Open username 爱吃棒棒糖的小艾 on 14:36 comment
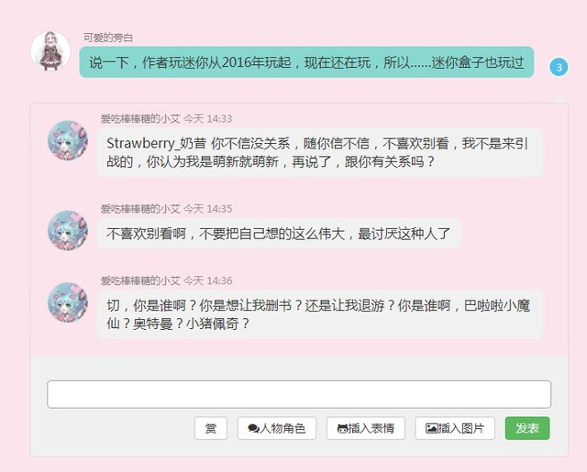The image size is (587, 472). tap(140, 280)
